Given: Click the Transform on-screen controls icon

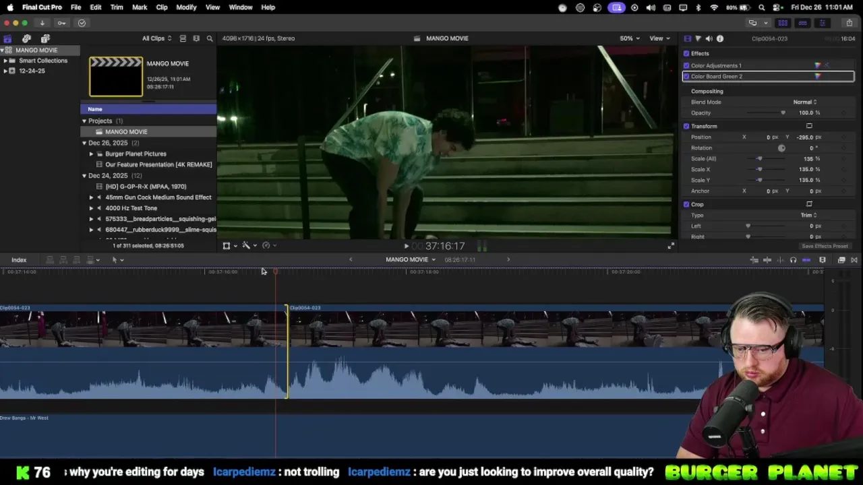Looking at the screenshot, I should click(809, 126).
